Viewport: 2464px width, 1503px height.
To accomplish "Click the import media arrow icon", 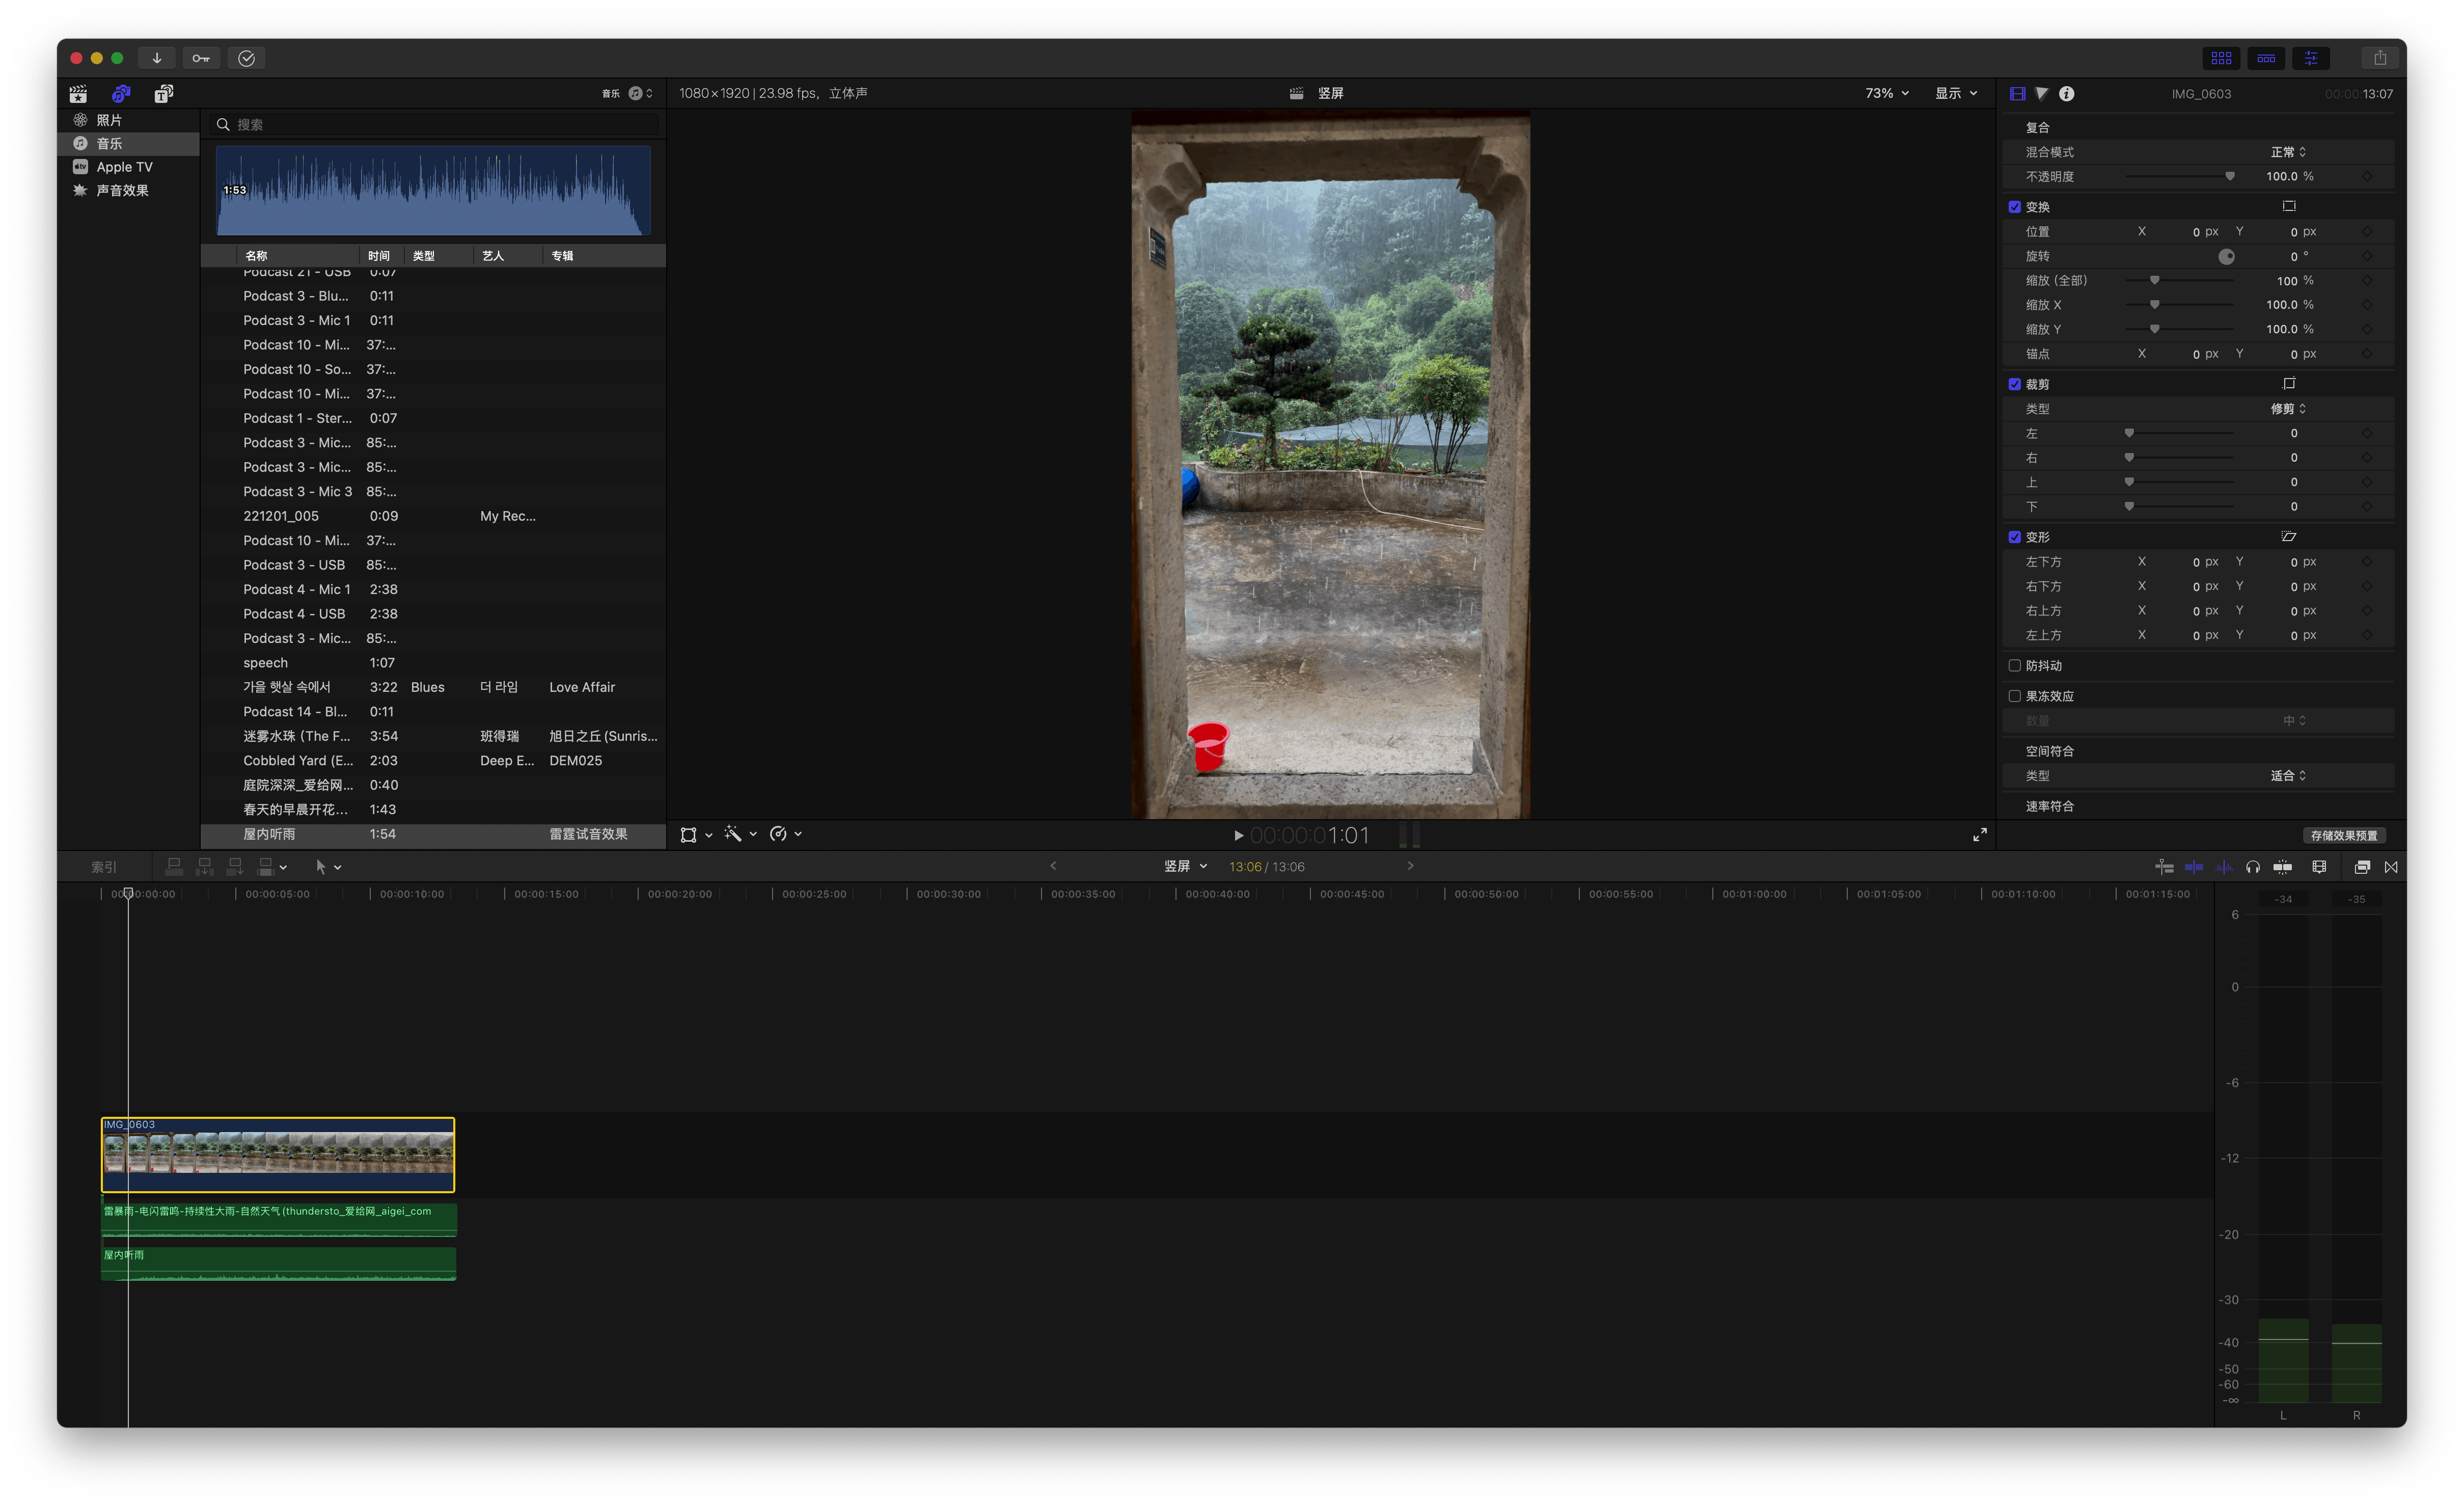I will (157, 58).
